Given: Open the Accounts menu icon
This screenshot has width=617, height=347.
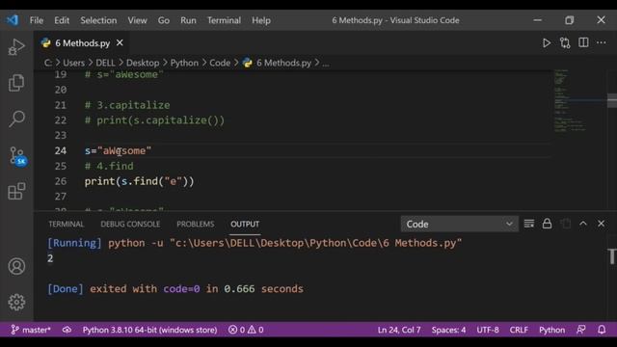Looking at the screenshot, I should (16, 266).
